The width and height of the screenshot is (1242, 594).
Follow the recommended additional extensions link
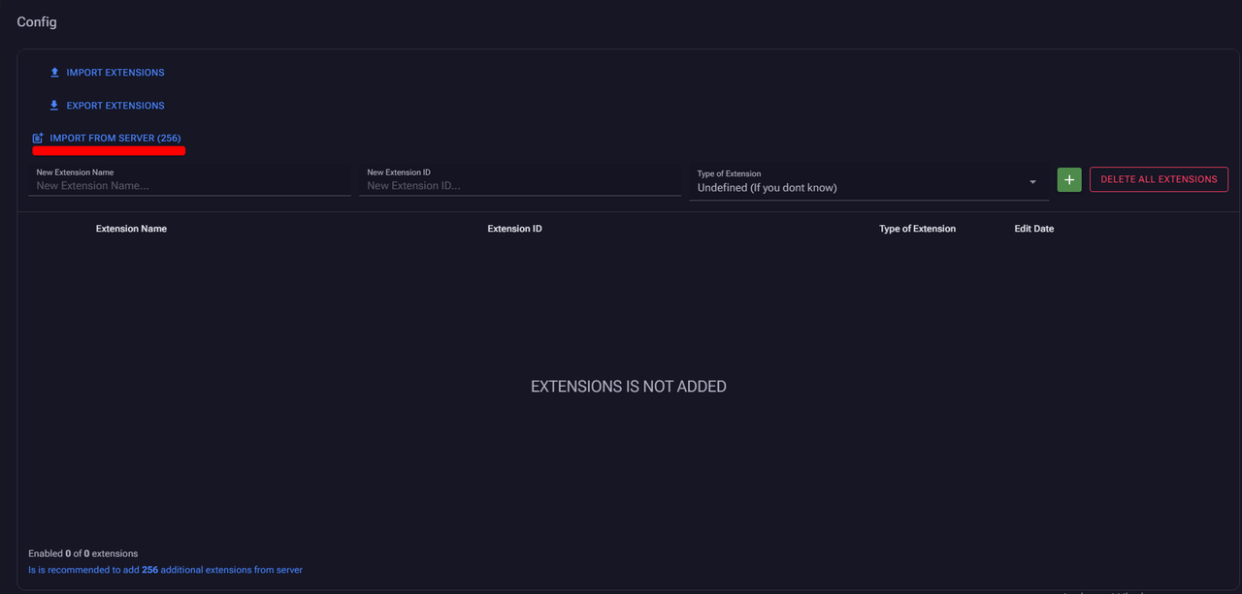(165, 570)
